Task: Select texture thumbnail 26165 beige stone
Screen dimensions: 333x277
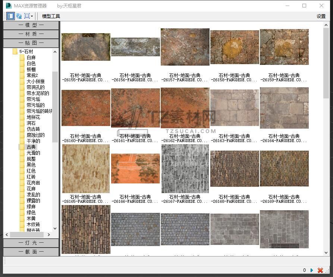Action: [86, 169]
